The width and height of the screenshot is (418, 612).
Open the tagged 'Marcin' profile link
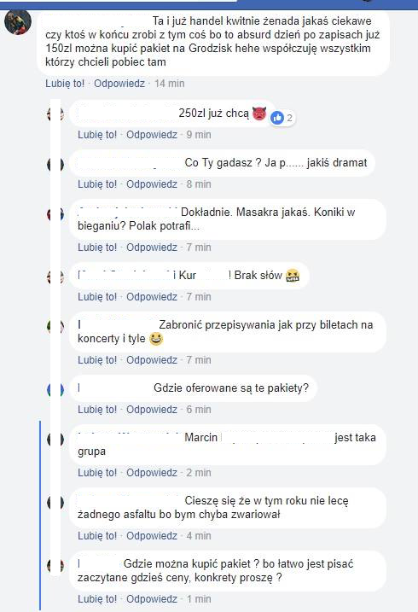[x=200, y=438]
